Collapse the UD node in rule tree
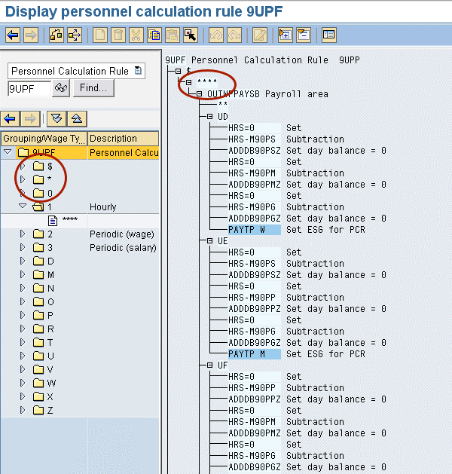Viewport: 452px width, 474px height. pyautogui.click(x=210, y=117)
